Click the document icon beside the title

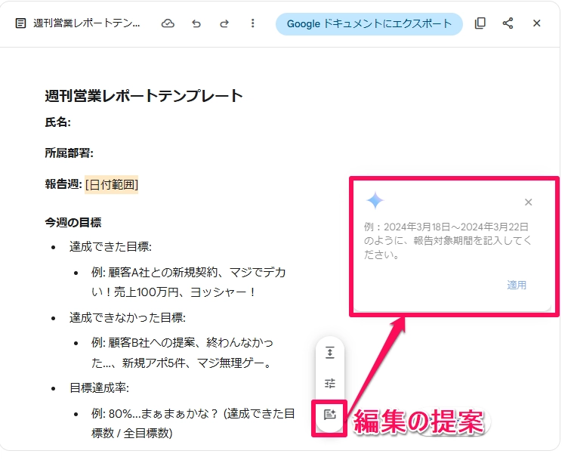(x=21, y=23)
